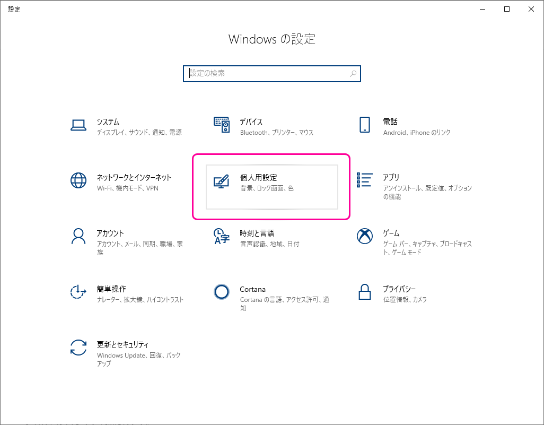The image size is (544, 425).
Task: Click the magnifier search icon in the search box
Action: pos(353,74)
